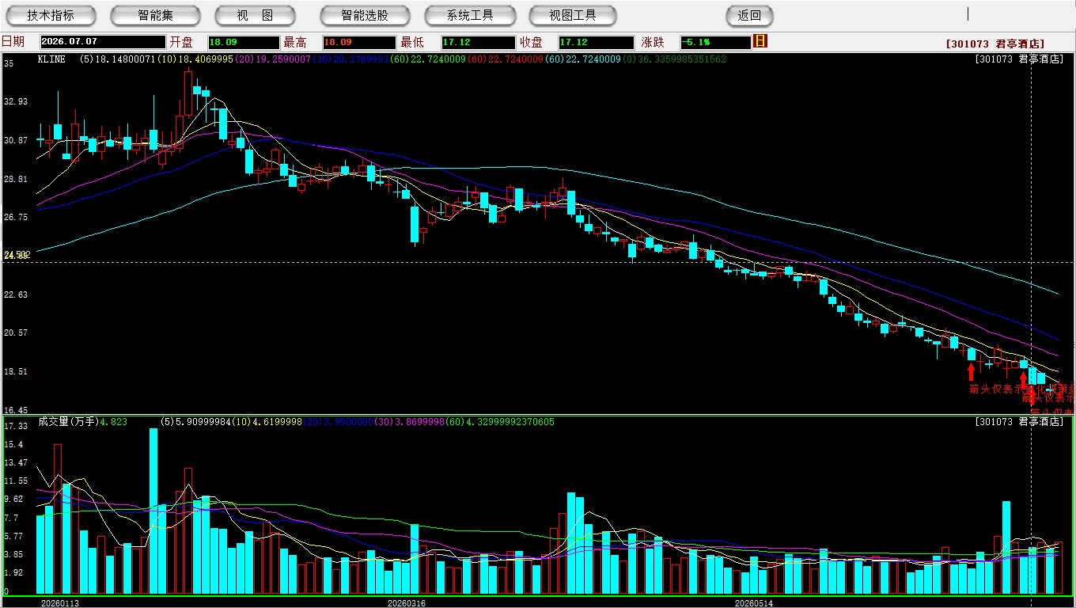
Task: Click the 20260316 date label
Action: pos(406,603)
